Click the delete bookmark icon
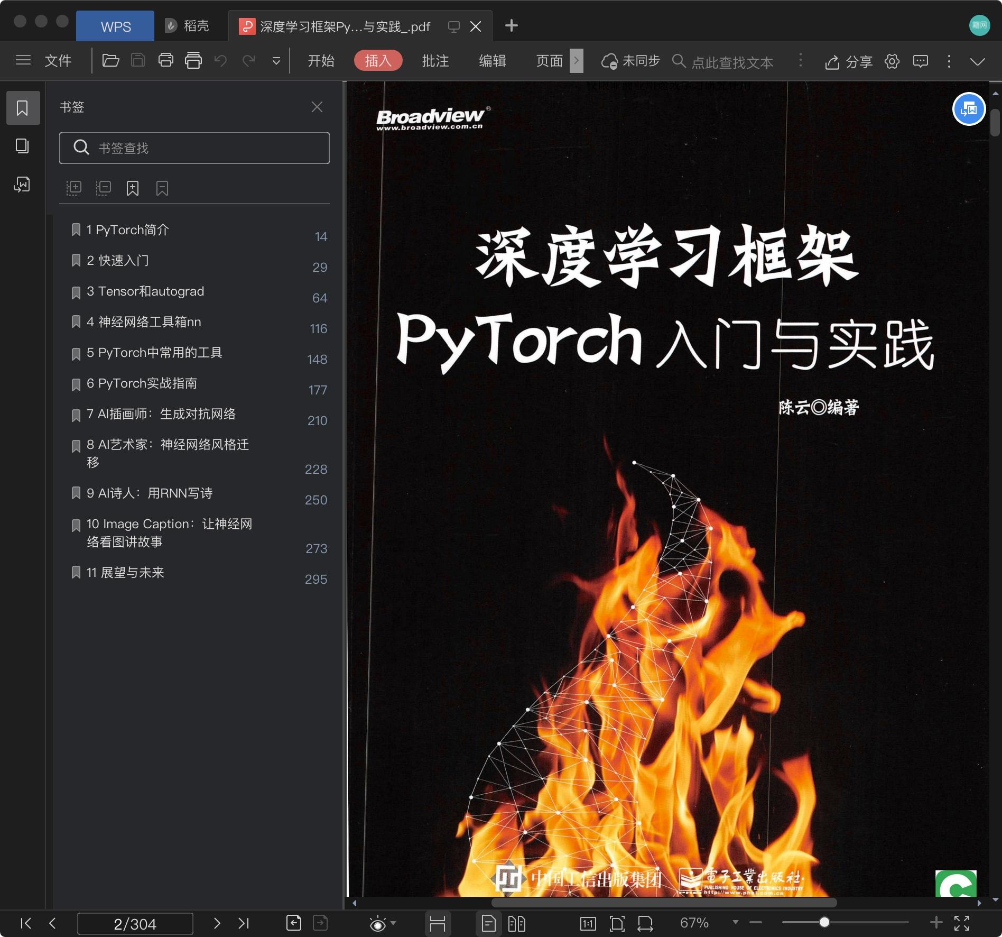The width and height of the screenshot is (1002, 937). coord(162,188)
